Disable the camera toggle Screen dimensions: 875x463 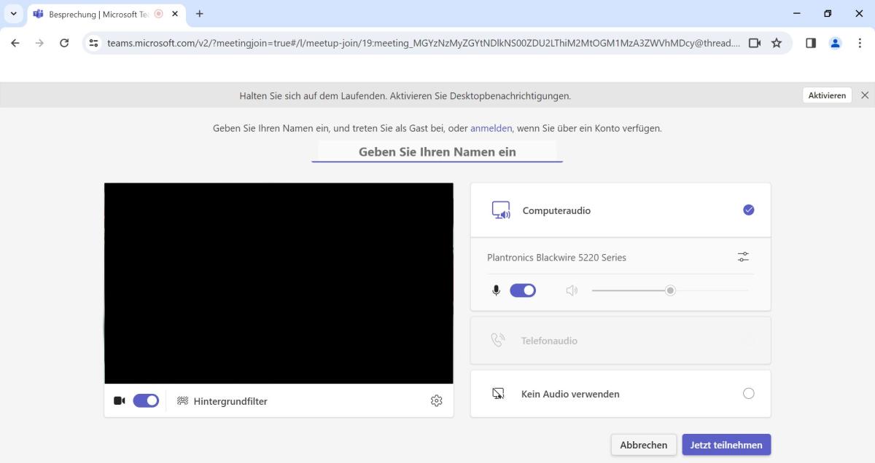click(x=146, y=400)
